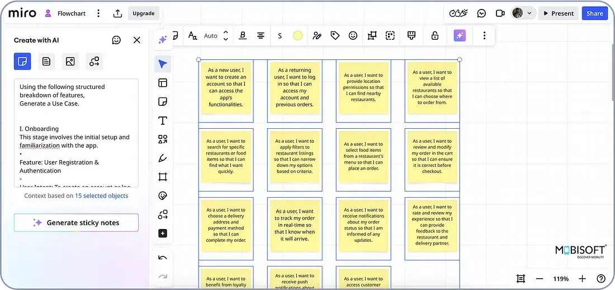Open the comments chat icon

[481, 13]
